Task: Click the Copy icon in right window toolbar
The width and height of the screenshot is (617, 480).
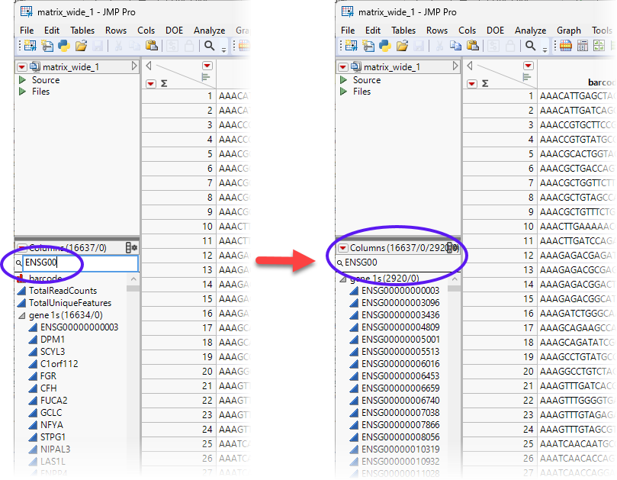Action: tap(455, 46)
